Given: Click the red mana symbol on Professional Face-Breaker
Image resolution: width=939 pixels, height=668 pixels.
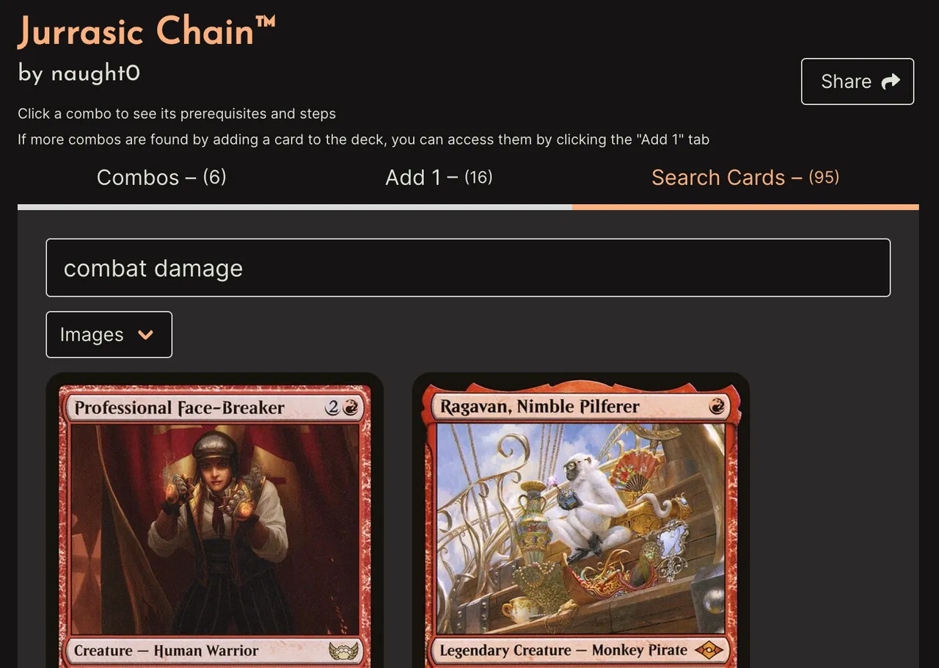Looking at the screenshot, I should coord(351,407).
